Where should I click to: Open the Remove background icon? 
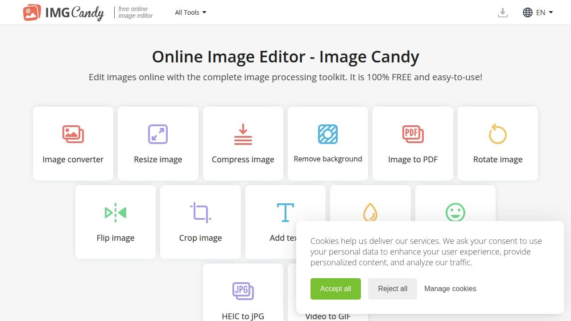[328, 134]
